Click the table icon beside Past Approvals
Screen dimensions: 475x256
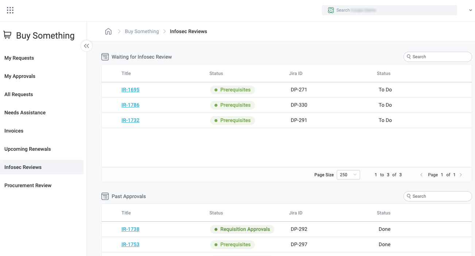pyautogui.click(x=105, y=196)
